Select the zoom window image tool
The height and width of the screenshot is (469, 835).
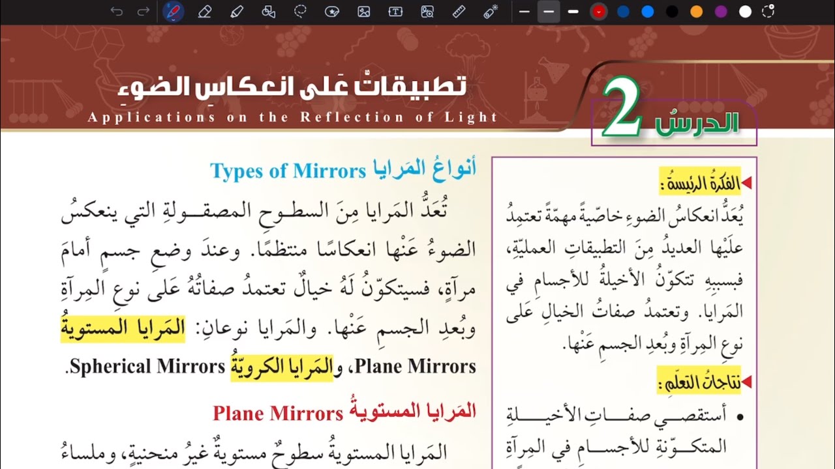(427, 12)
